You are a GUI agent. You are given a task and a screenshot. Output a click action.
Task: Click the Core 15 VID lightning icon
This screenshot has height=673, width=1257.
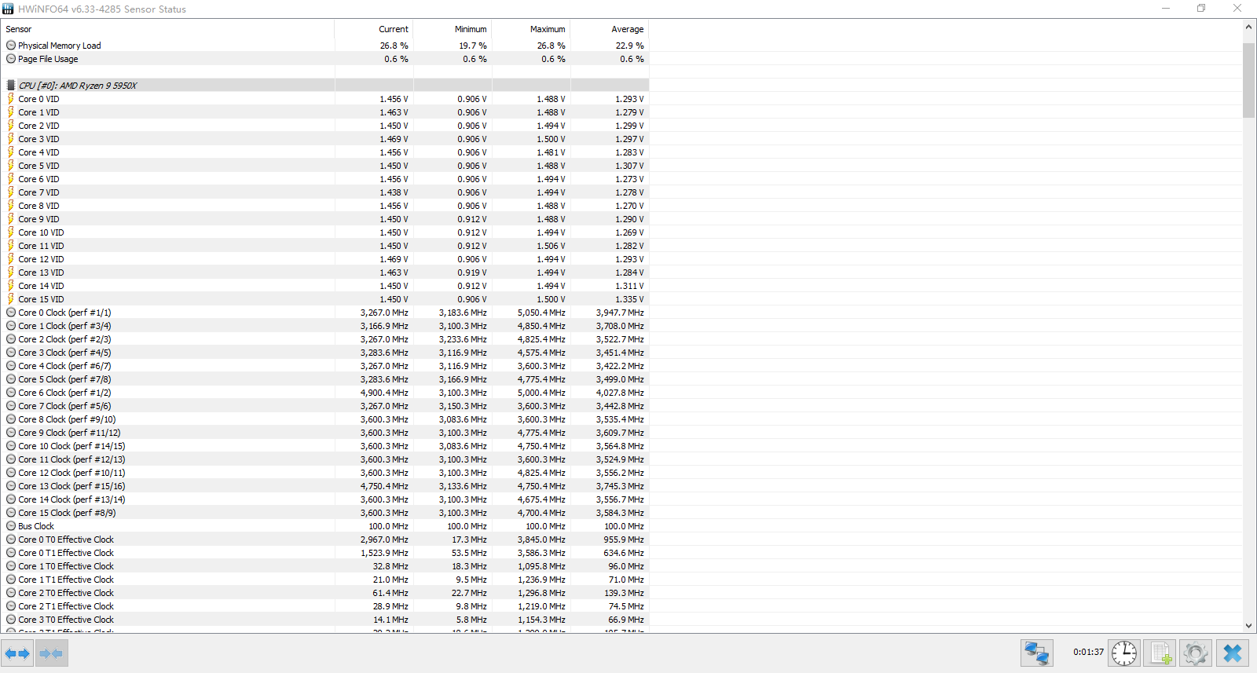[11, 298]
